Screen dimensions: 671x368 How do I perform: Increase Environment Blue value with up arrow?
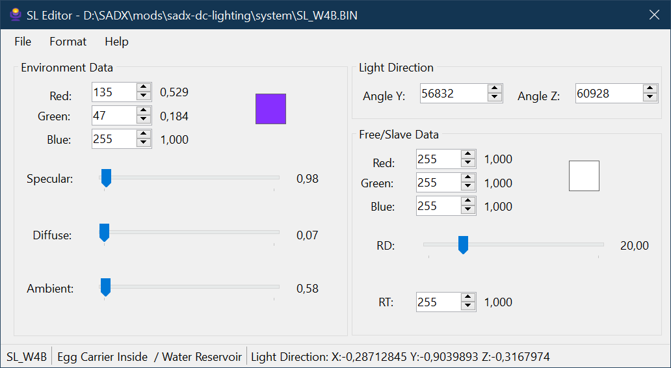tap(144, 134)
